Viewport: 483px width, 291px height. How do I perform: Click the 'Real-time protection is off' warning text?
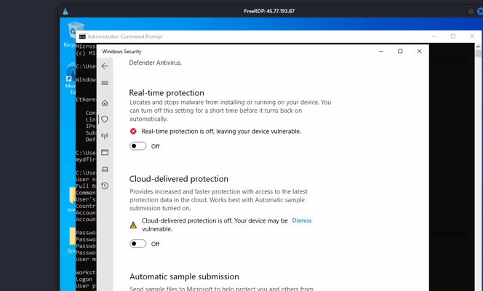(221, 132)
